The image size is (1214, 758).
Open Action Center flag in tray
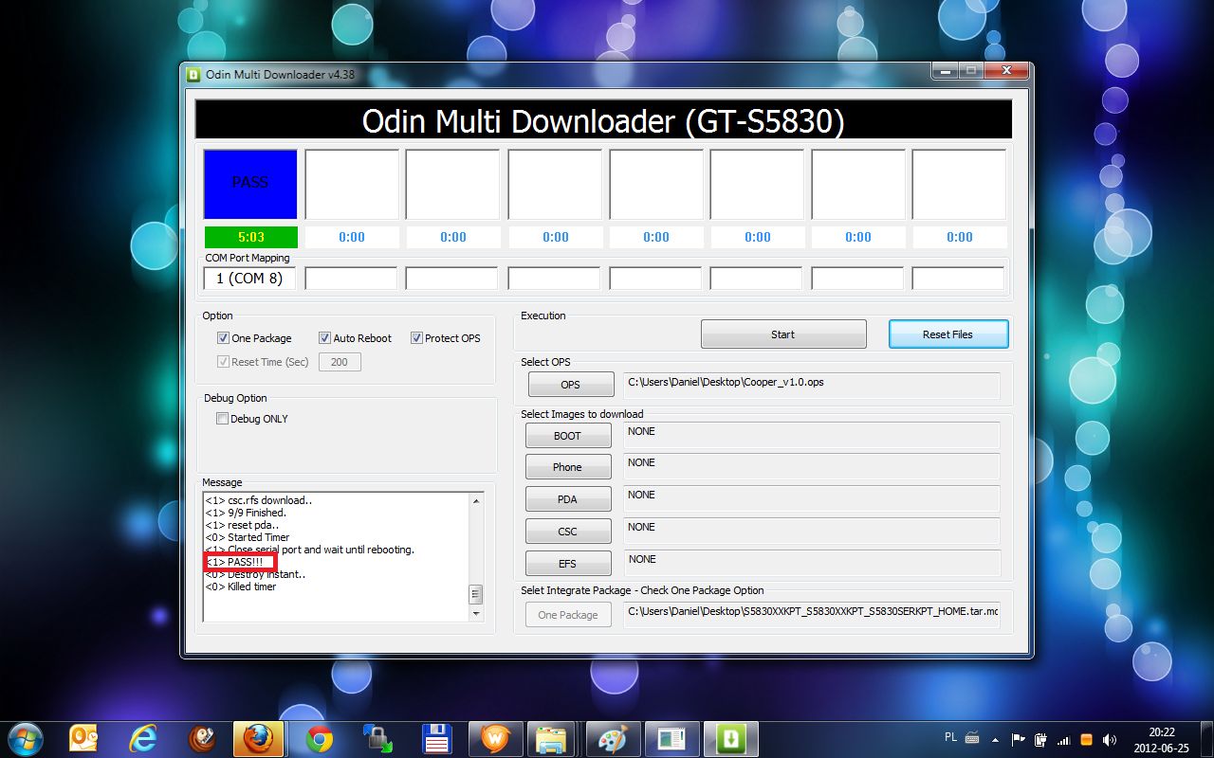(x=1019, y=739)
